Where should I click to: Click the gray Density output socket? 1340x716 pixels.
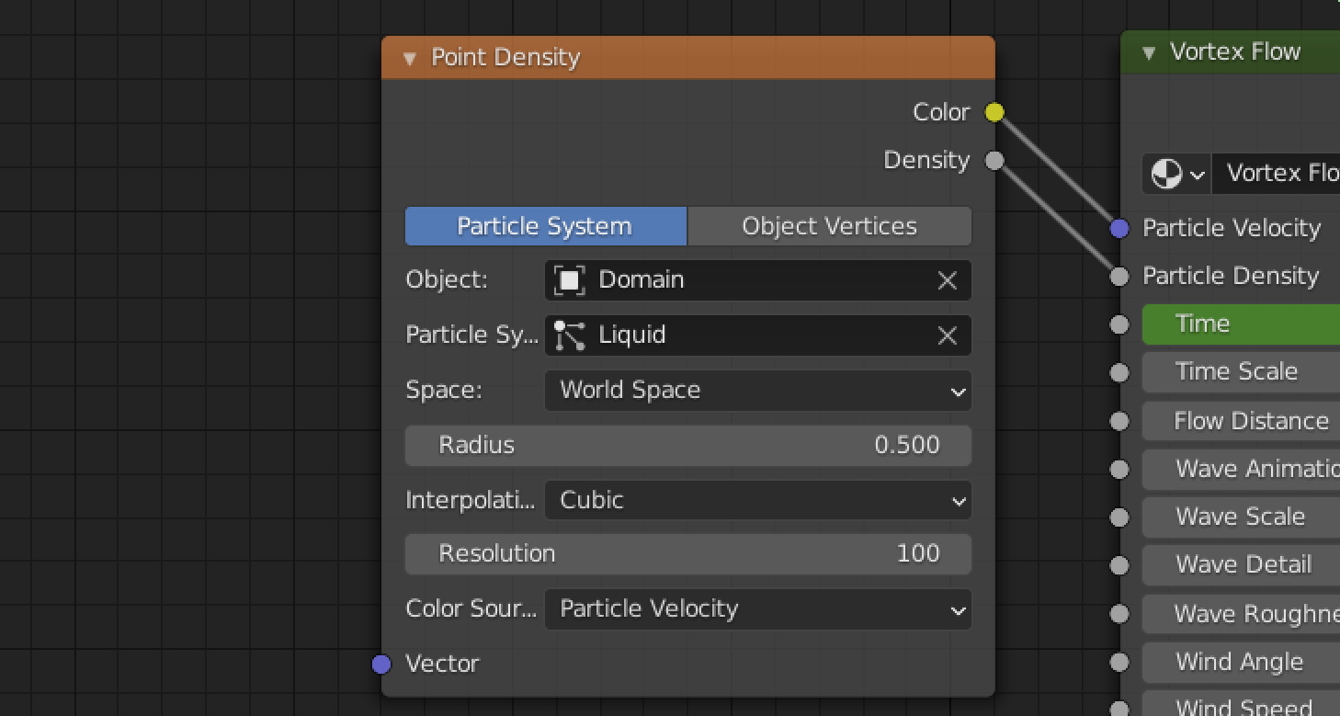[994, 160]
